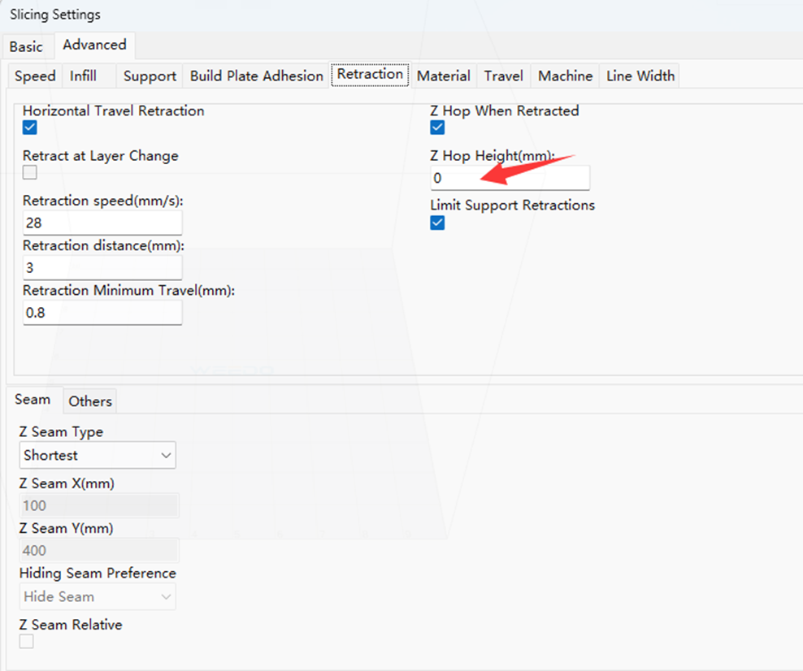Switch to the Basic settings tab
Screen dimensions: 803x671
pos(26,46)
